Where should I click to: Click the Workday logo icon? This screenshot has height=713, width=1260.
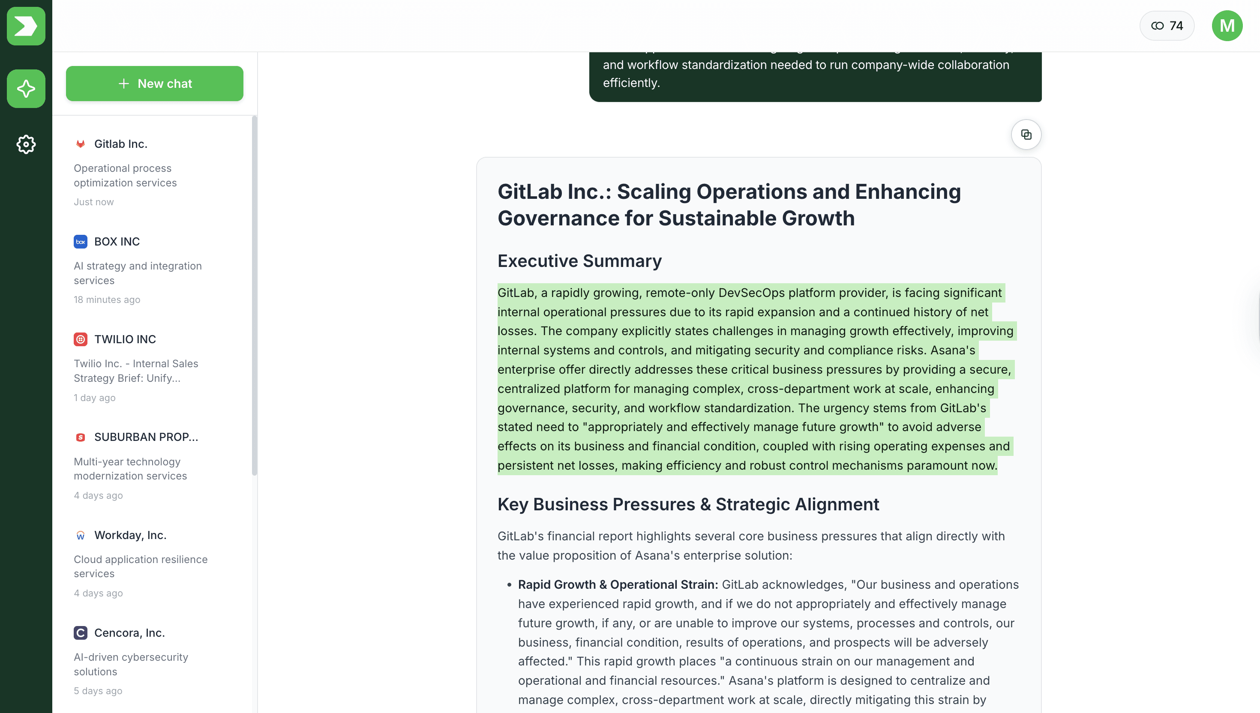(x=80, y=535)
